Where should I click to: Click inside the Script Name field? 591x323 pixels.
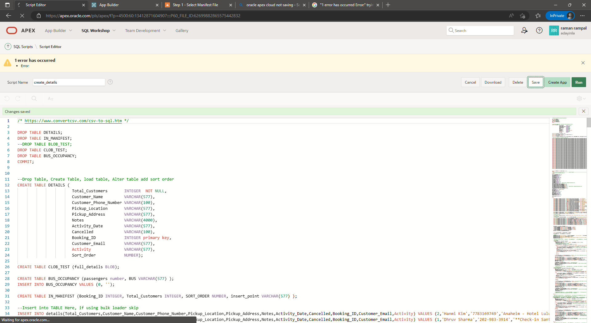(x=69, y=82)
